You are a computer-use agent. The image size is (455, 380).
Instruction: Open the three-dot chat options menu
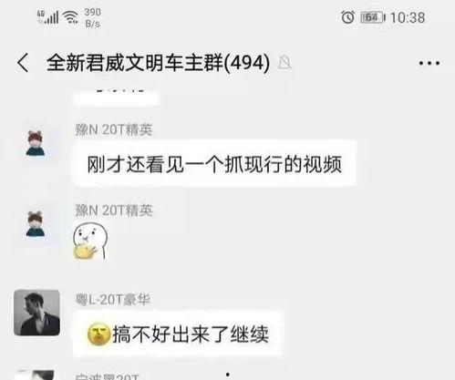pyautogui.click(x=429, y=63)
